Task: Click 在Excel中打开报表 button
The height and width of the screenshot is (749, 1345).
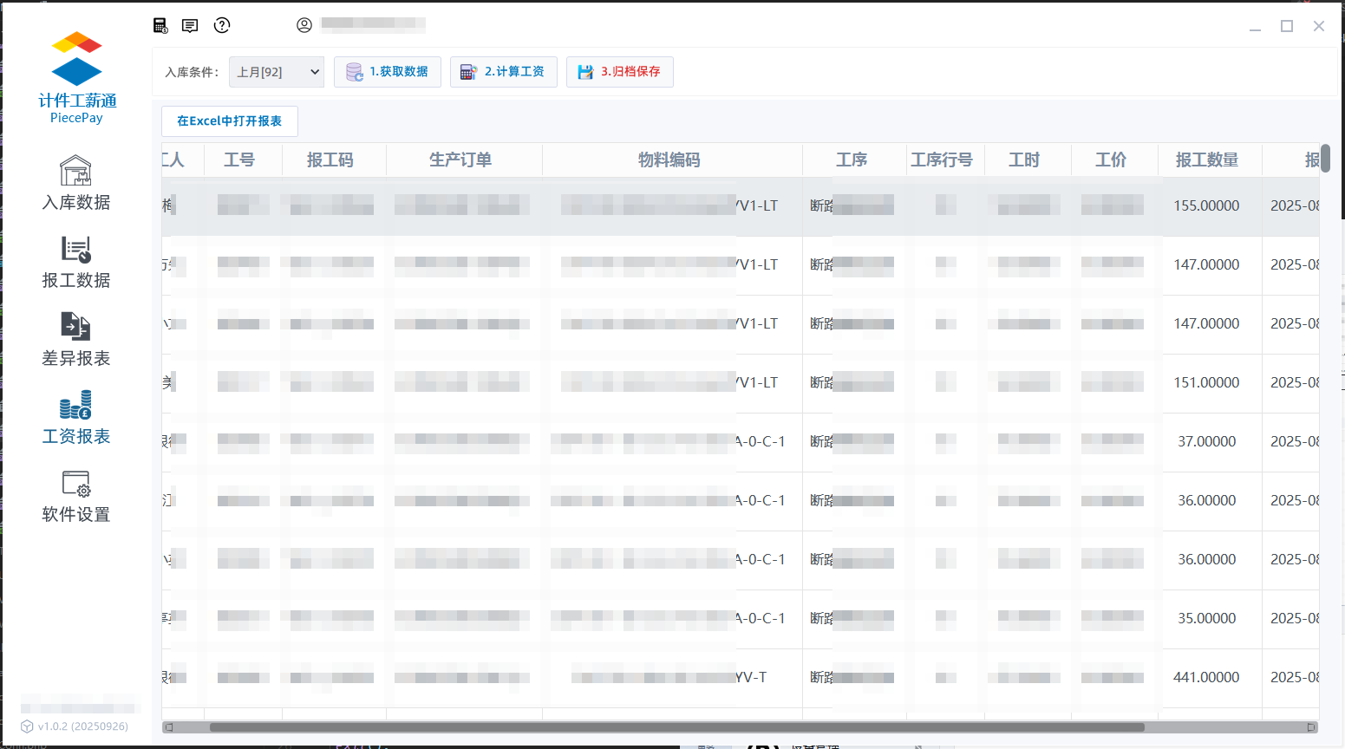Action: point(230,121)
